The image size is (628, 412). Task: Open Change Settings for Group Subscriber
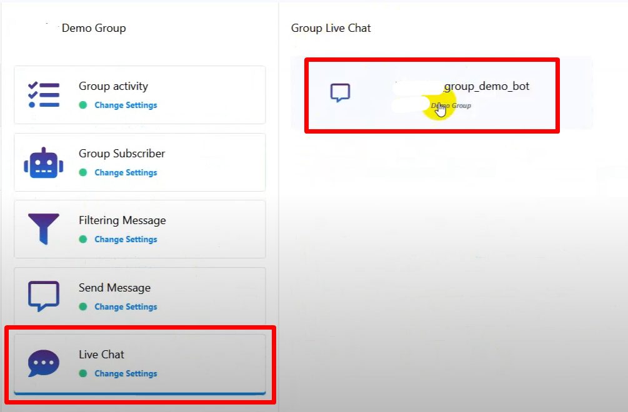[126, 172]
